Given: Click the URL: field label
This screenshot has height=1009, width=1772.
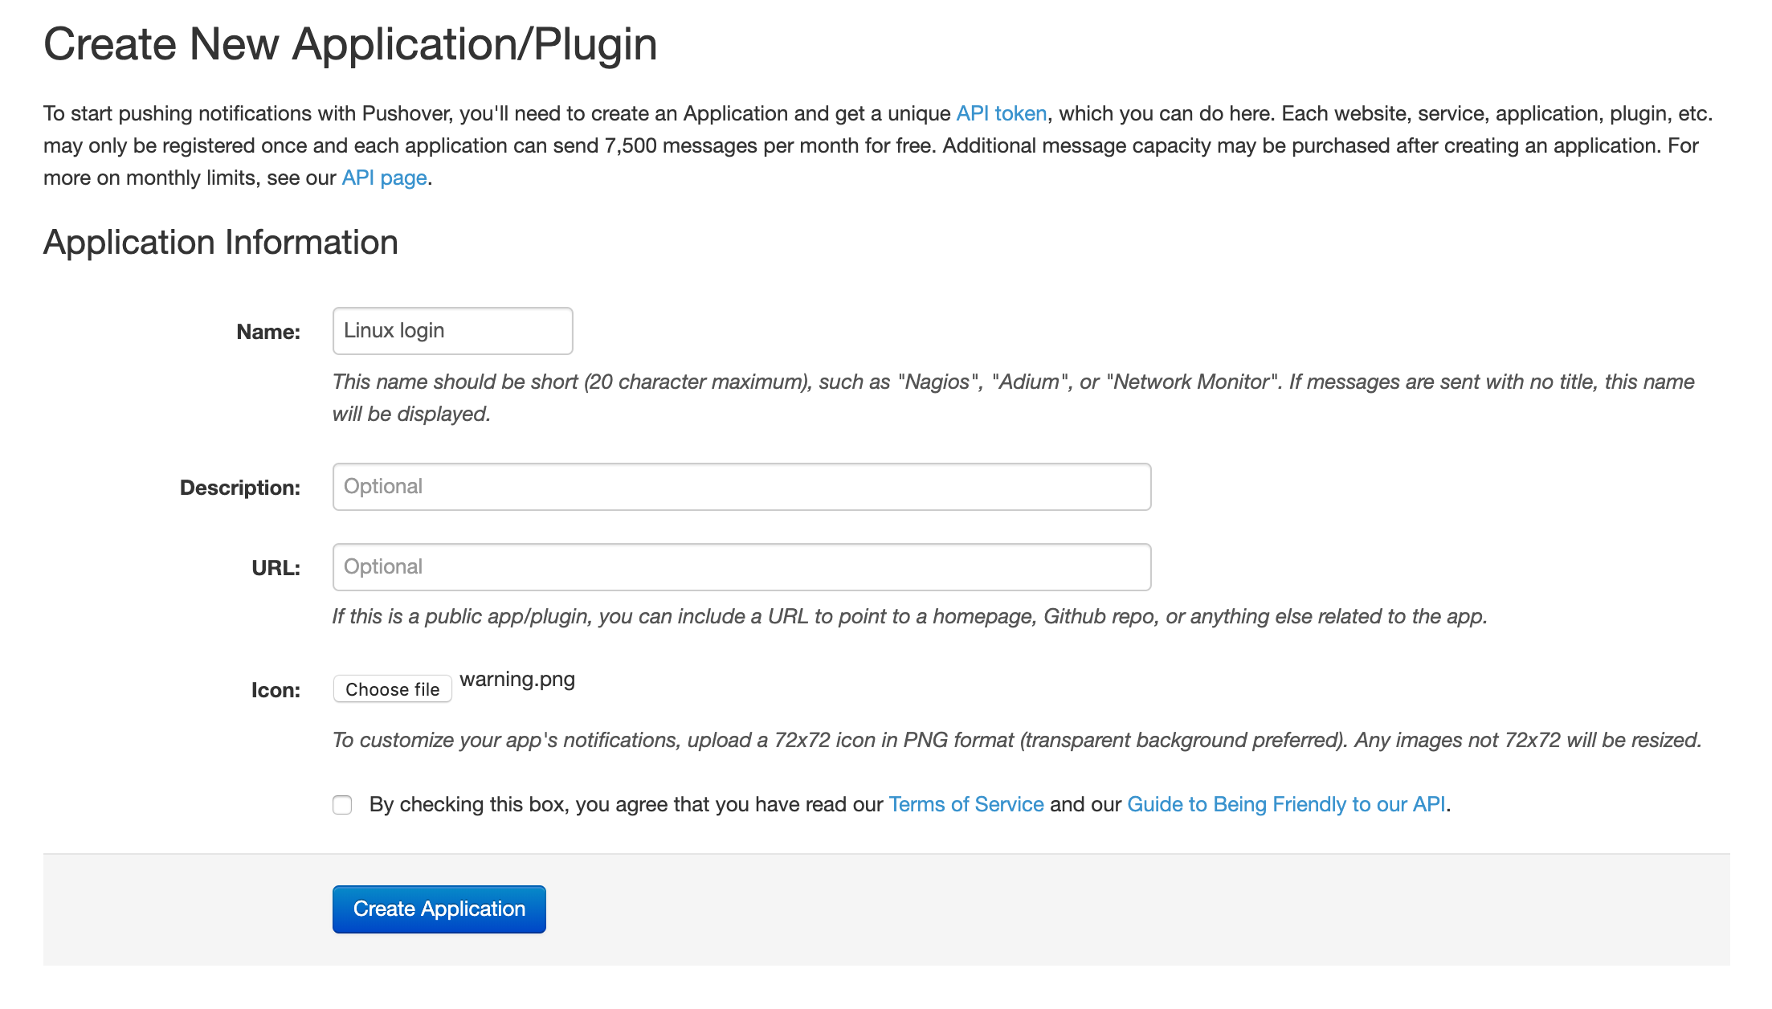Looking at the screenshot, I should (276, 568).
